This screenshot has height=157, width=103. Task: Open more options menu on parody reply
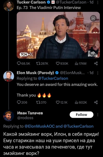98,73
